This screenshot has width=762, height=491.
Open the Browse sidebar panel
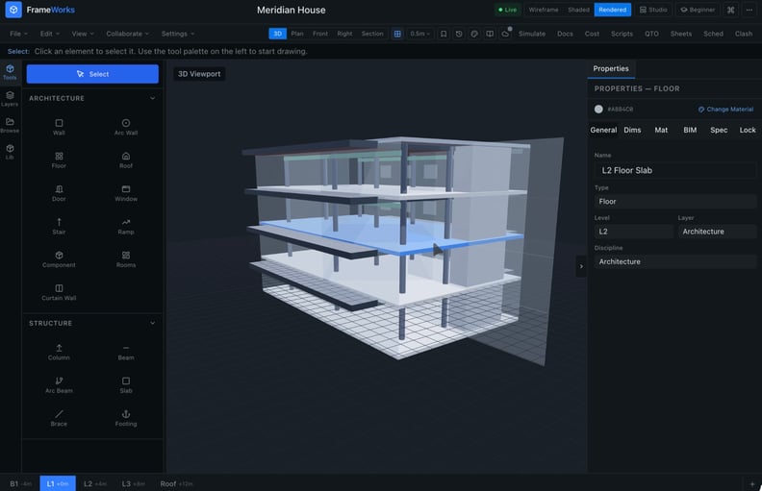pos(10,125)
